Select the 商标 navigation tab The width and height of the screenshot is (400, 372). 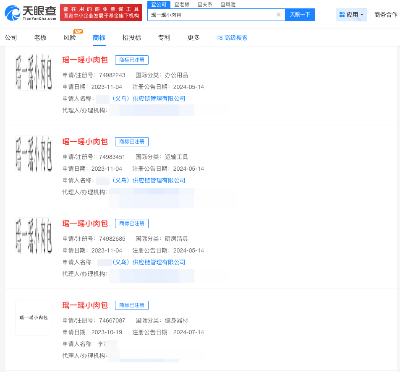99,37
